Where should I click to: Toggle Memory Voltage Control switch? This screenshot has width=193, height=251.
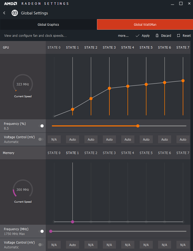(41, 245)
